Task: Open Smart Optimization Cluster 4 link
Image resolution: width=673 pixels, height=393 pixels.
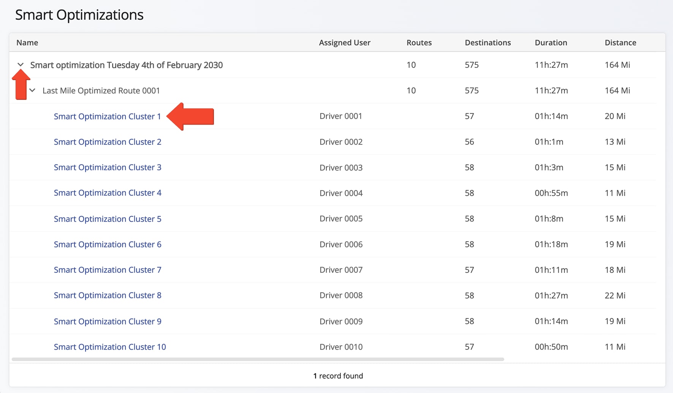Action: click(108, 193)
